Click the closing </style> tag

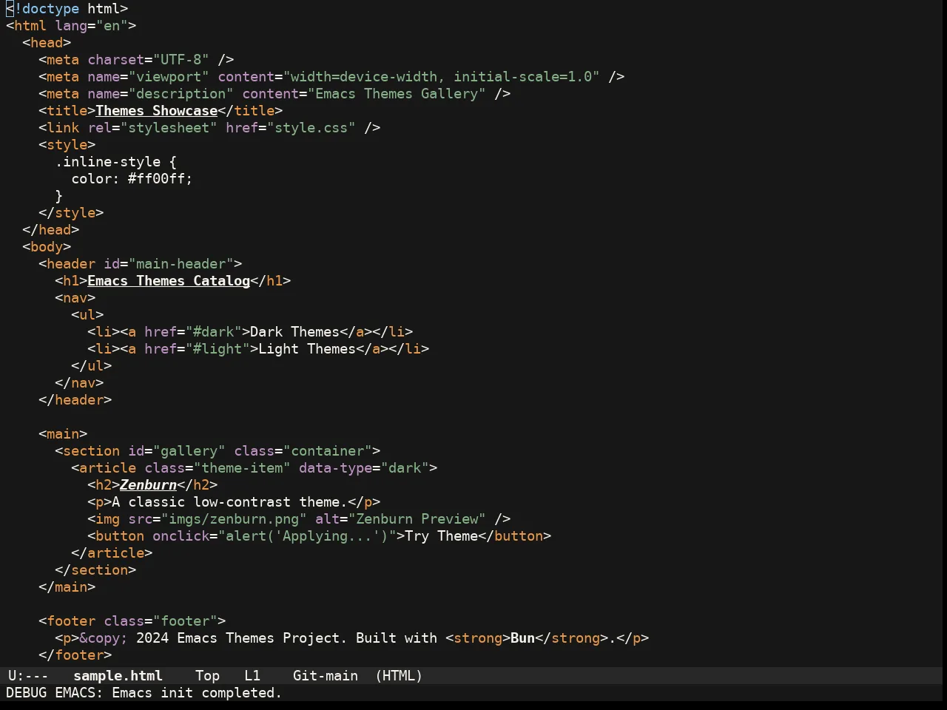click(x=71, y=213)
